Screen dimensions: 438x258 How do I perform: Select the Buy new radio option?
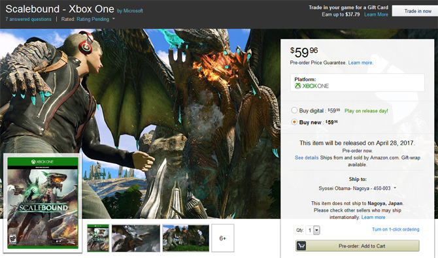294,122
